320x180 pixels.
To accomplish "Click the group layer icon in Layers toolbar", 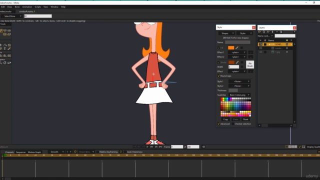I will click(x=268, y=32).
